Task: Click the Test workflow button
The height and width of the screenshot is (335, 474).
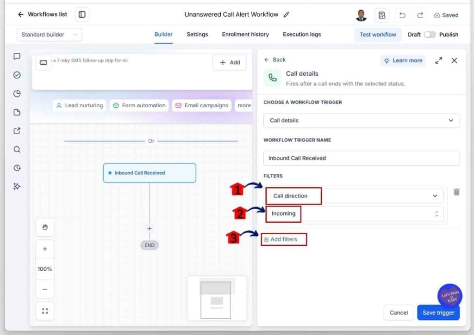Action: point(378,35)
